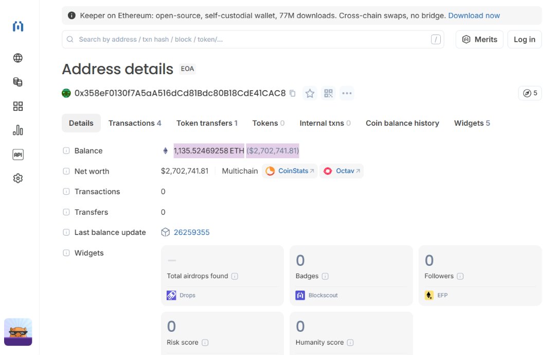
Task: Open the Blockscout home logo
Action: click(x=17, y=26)
